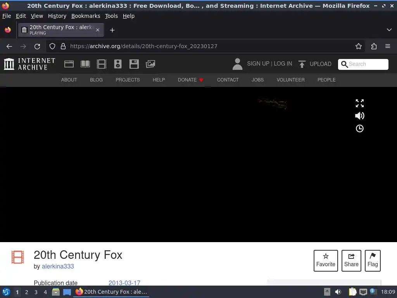Click publication date 2013-03-17 link

pyautogui.click(x=124, y=283)
